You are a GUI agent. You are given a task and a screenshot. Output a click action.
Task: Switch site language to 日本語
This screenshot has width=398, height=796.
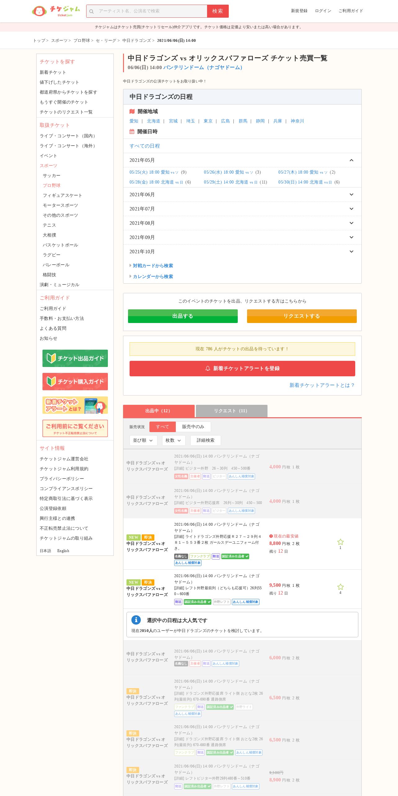pyautogui.click(x=45, y=551)
